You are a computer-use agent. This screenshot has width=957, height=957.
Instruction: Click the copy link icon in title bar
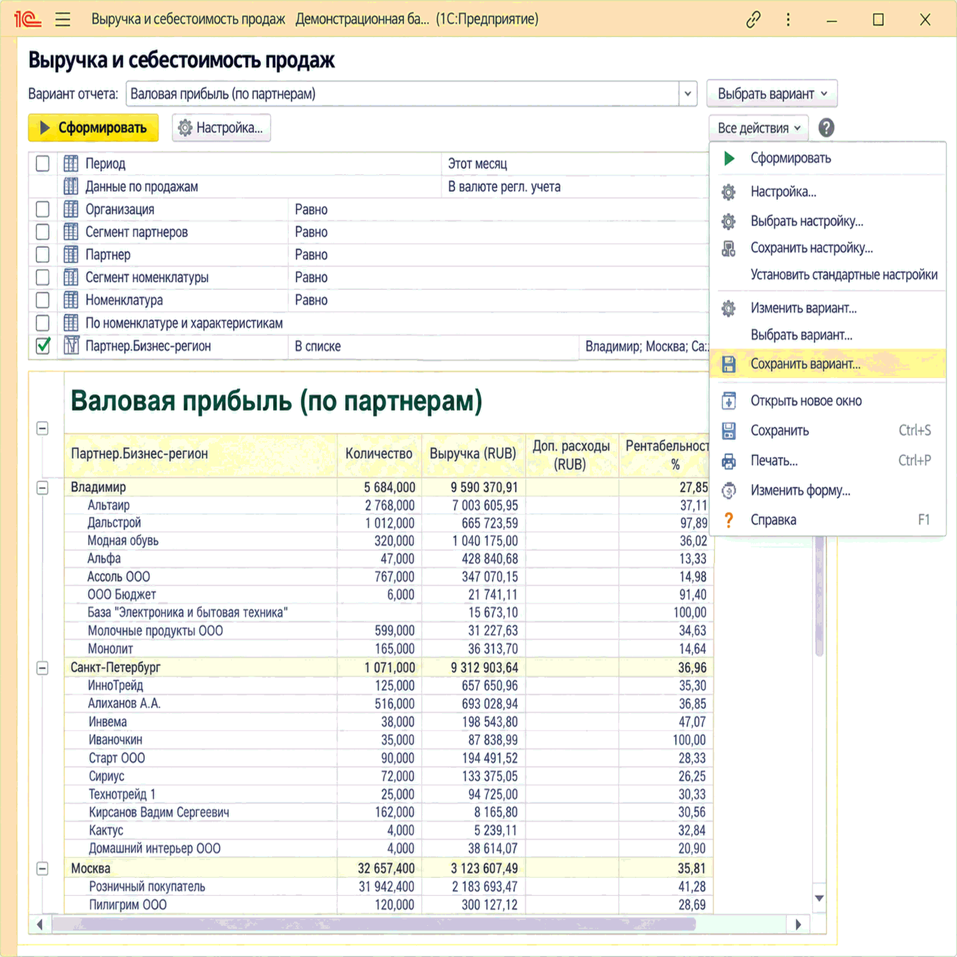[x=753, y=19]
